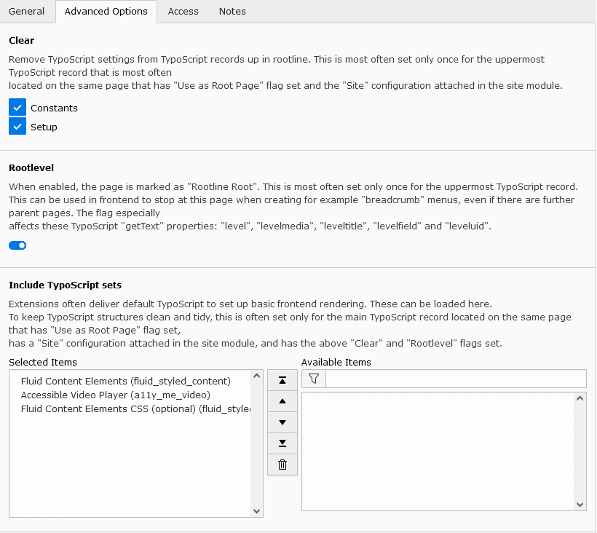Image resolution: width=597 pixels, height=533 pixels.
Task: Uncheck the Setup checkbox
Action: [17, 126]
